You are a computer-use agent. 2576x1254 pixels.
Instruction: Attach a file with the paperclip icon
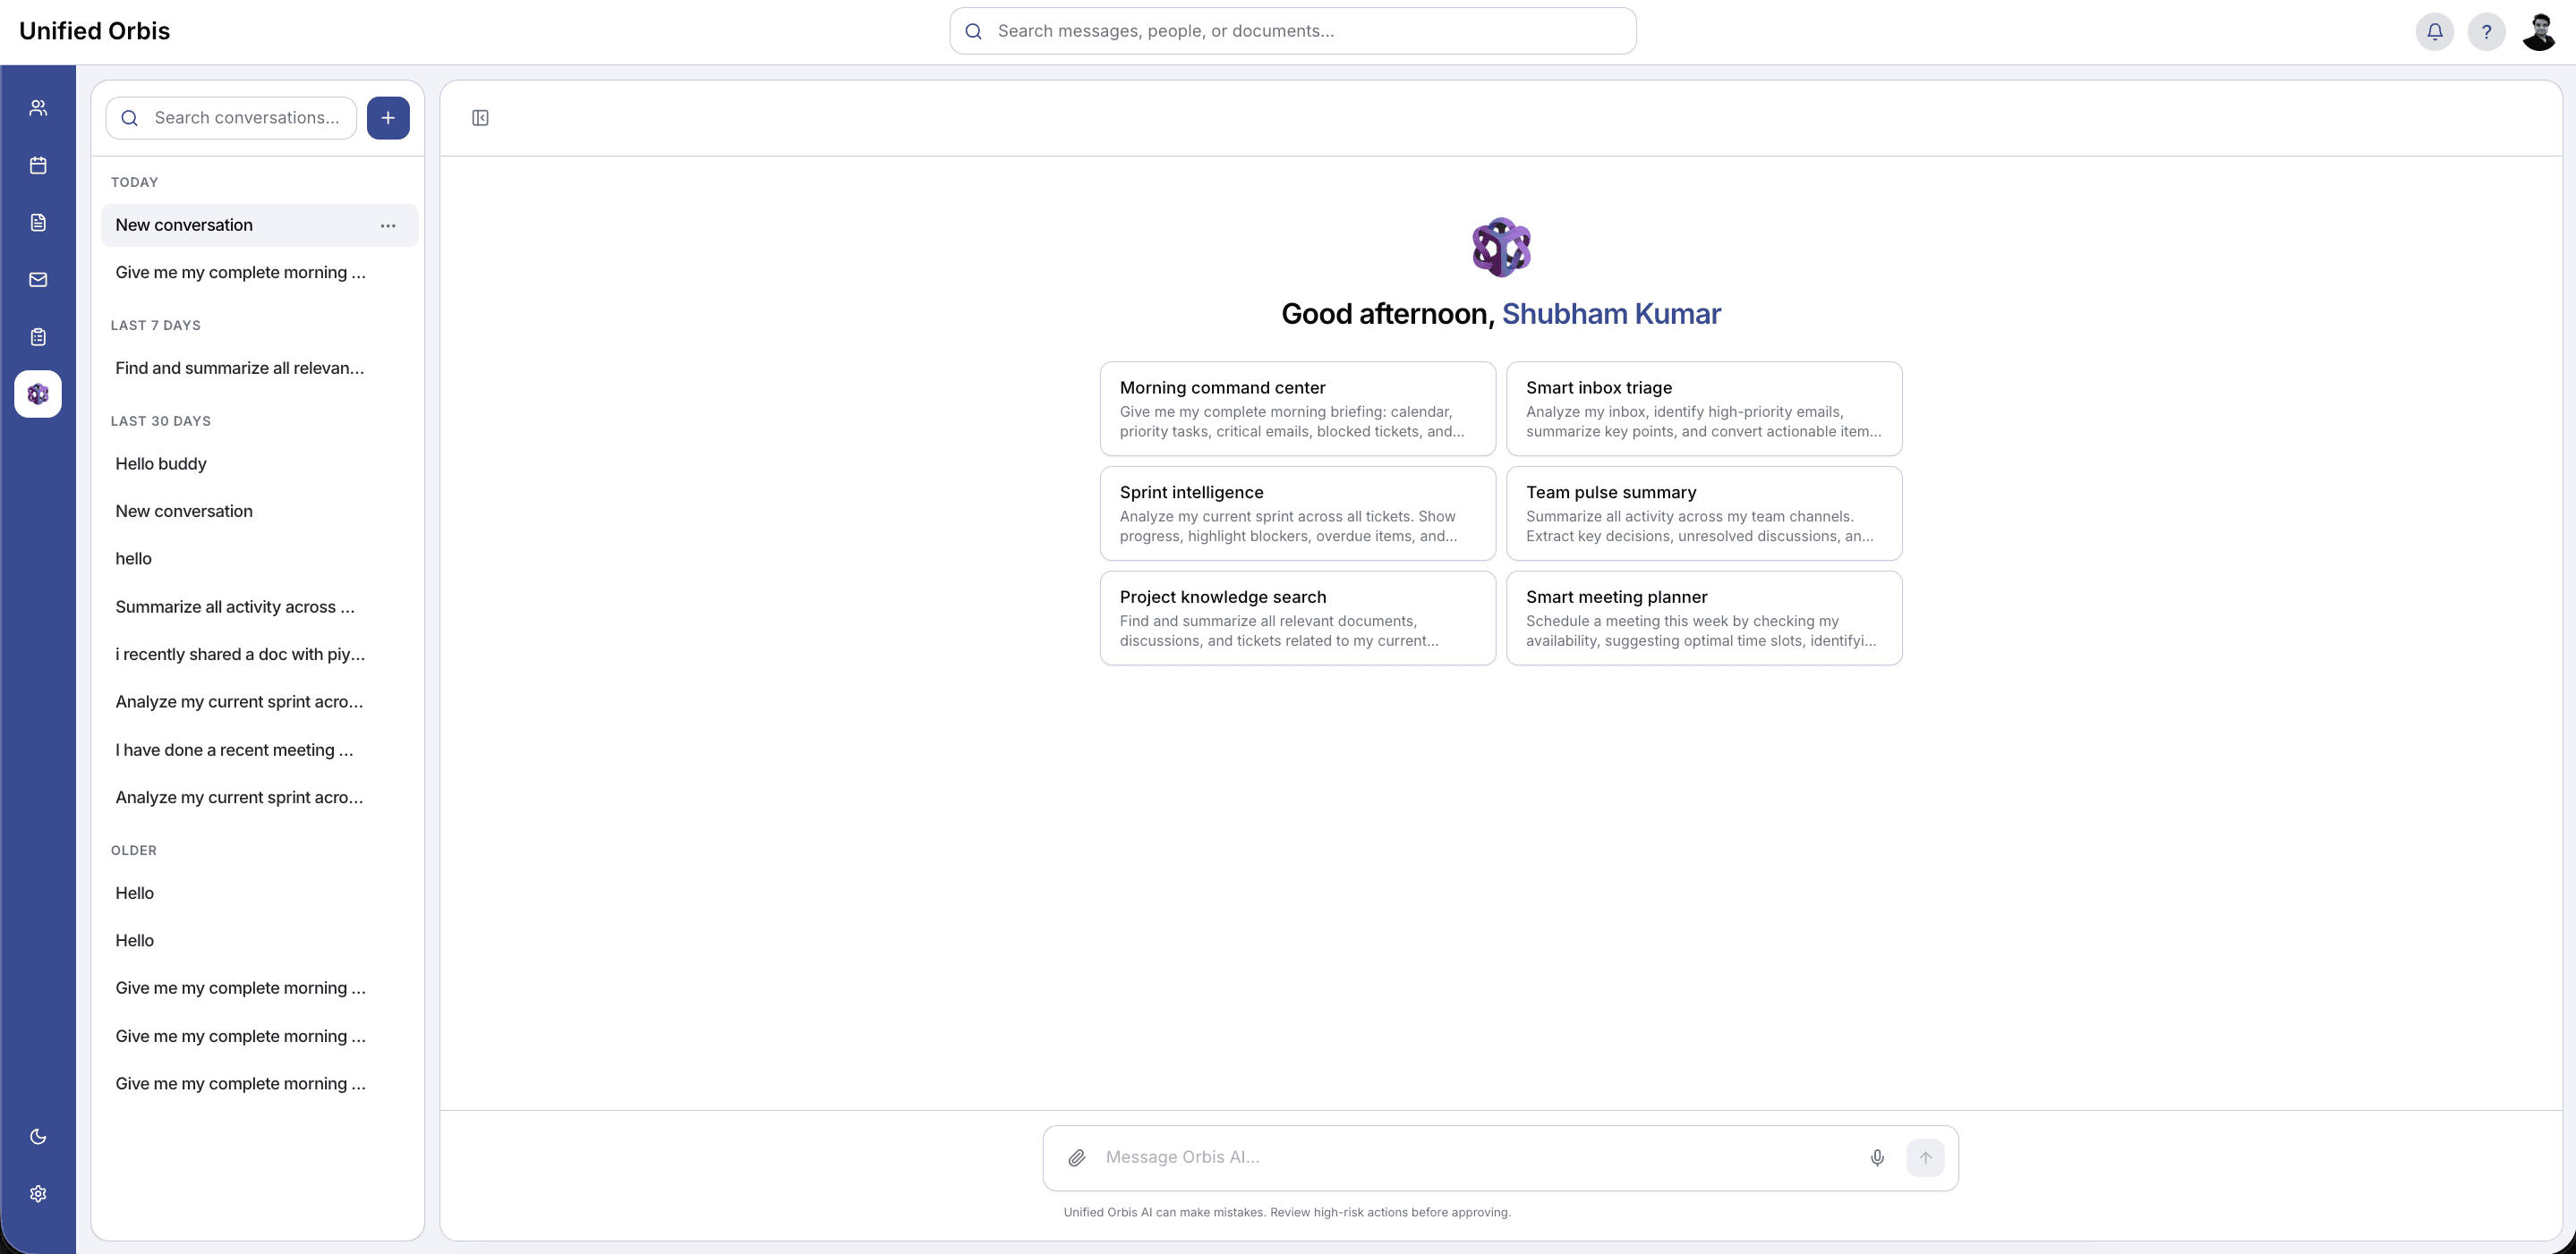1076,1158
